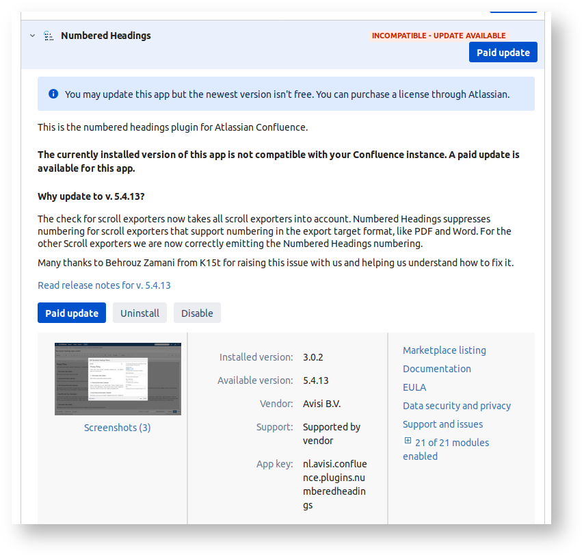This screenshot has width=584, height=557.
Task: Click the Numbered Headings app icon
Action: point(49,36)
